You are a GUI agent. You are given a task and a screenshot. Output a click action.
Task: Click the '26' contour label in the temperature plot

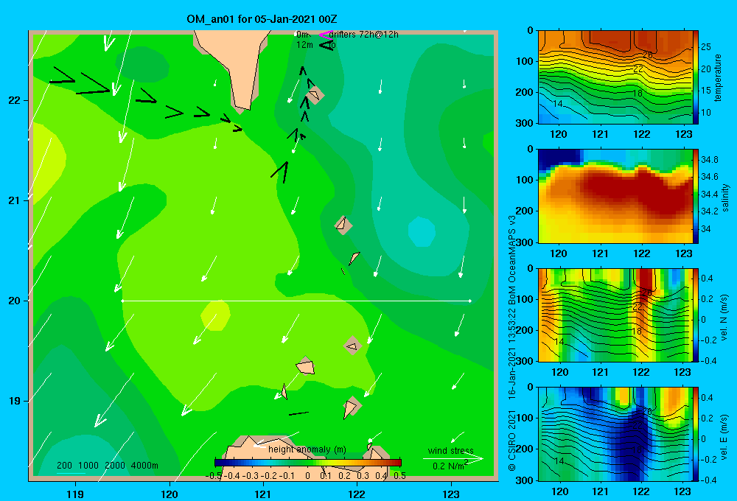pos(647,55)
